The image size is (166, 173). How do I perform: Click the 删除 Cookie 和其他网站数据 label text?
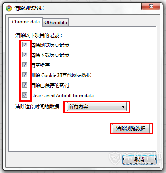point(61,75)
